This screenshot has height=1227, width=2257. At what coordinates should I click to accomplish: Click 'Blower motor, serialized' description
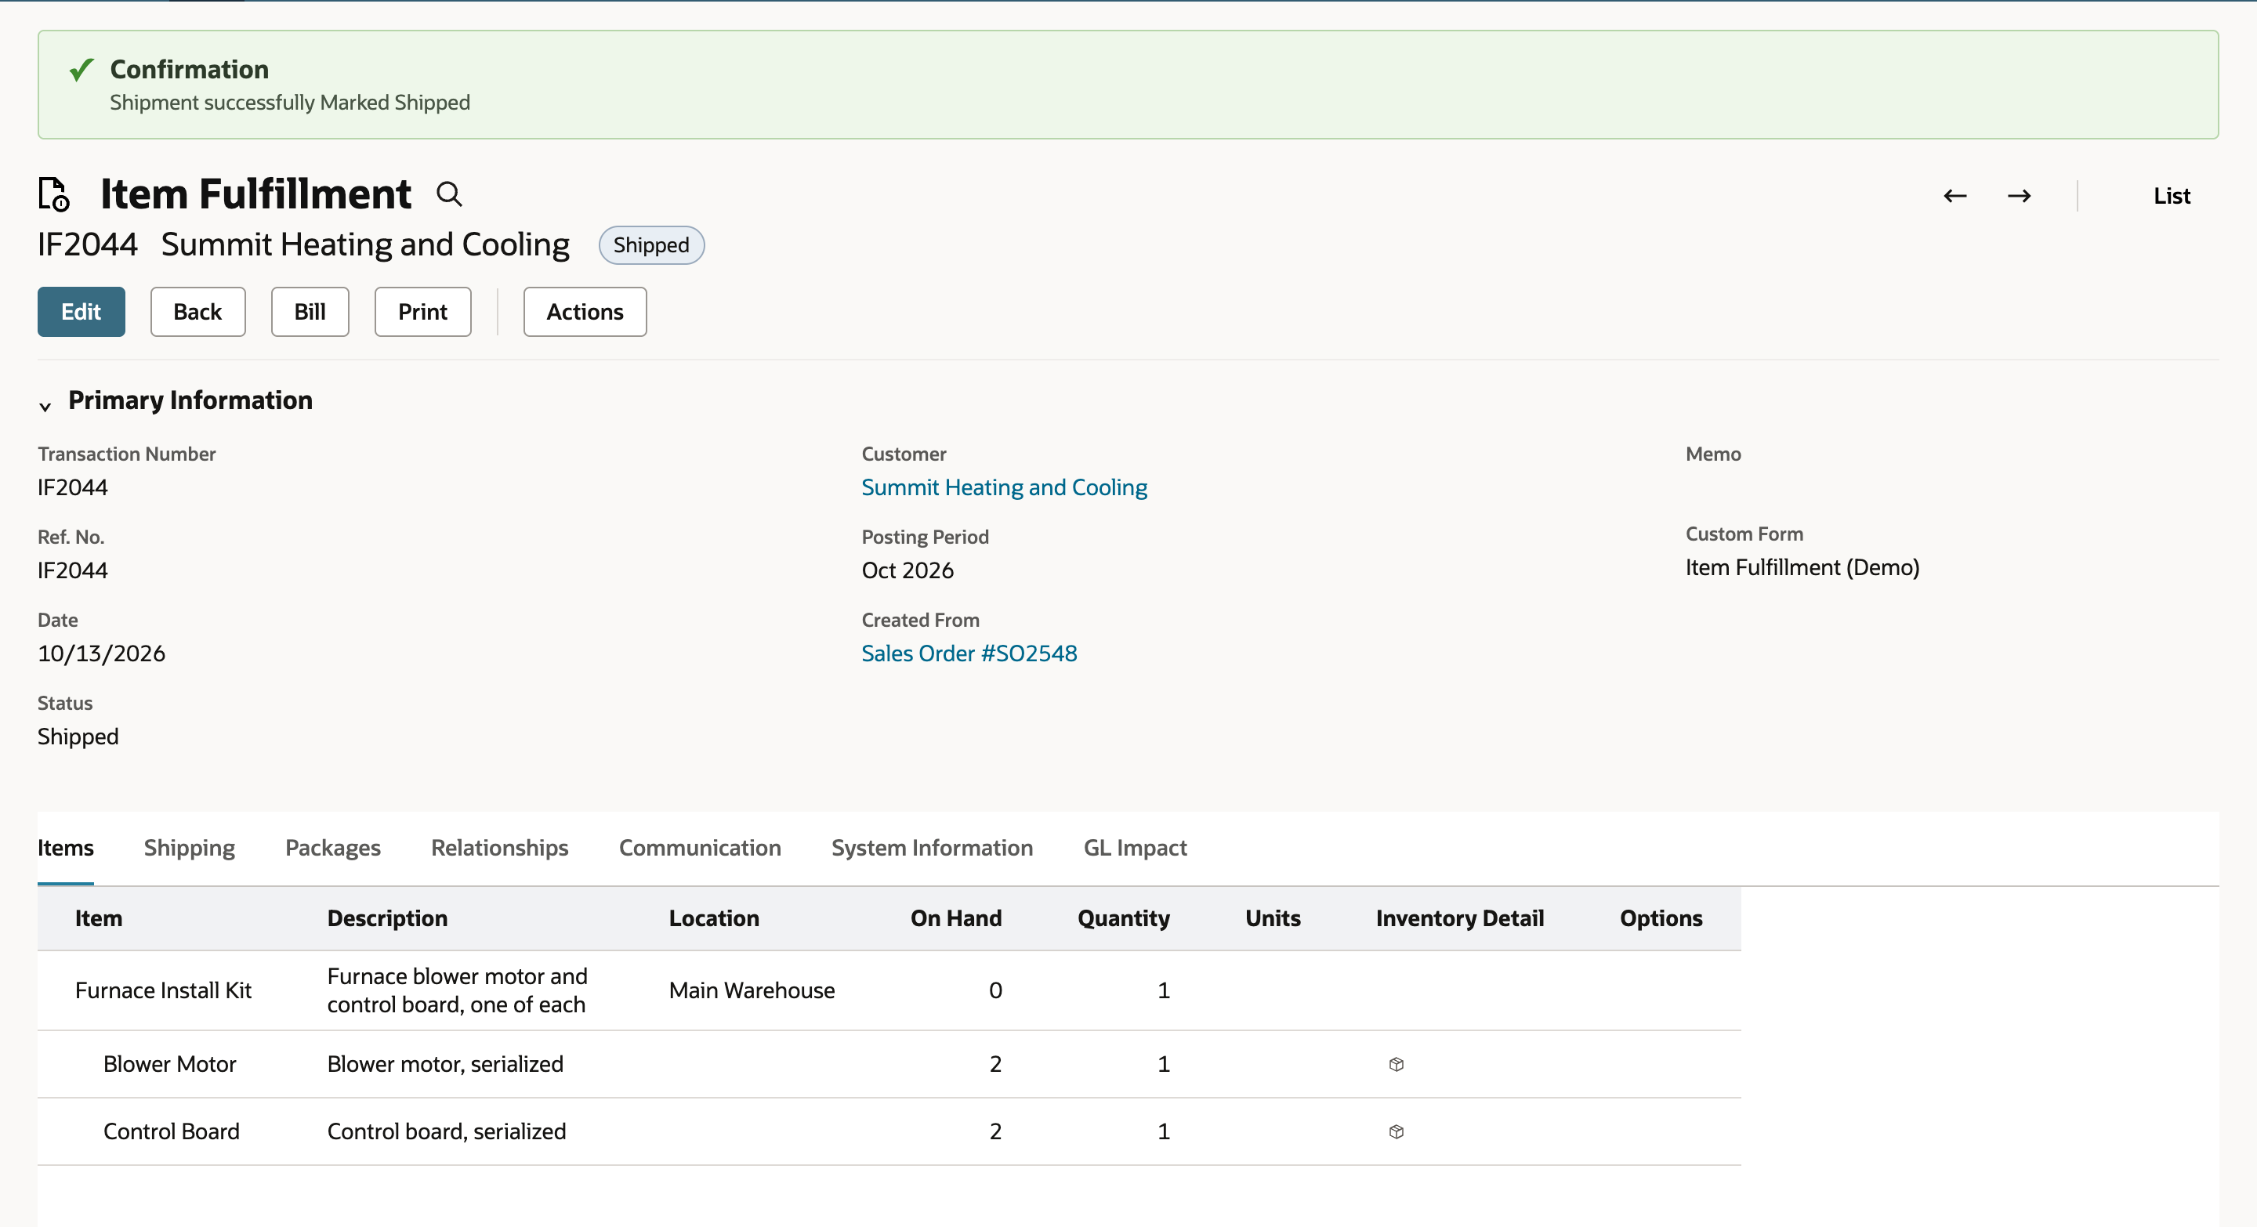coord(445,1064)
